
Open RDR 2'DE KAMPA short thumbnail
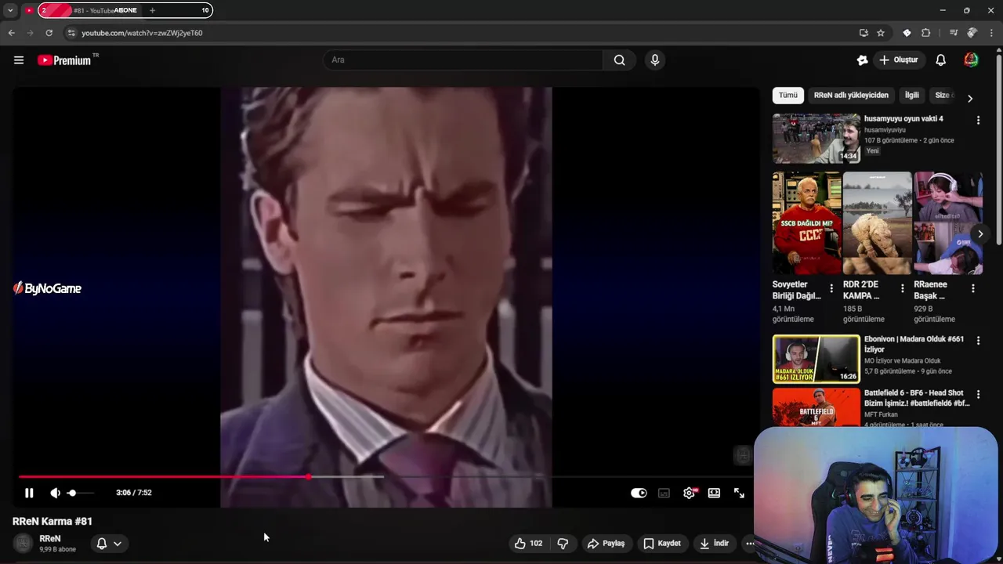click(878, 223)
